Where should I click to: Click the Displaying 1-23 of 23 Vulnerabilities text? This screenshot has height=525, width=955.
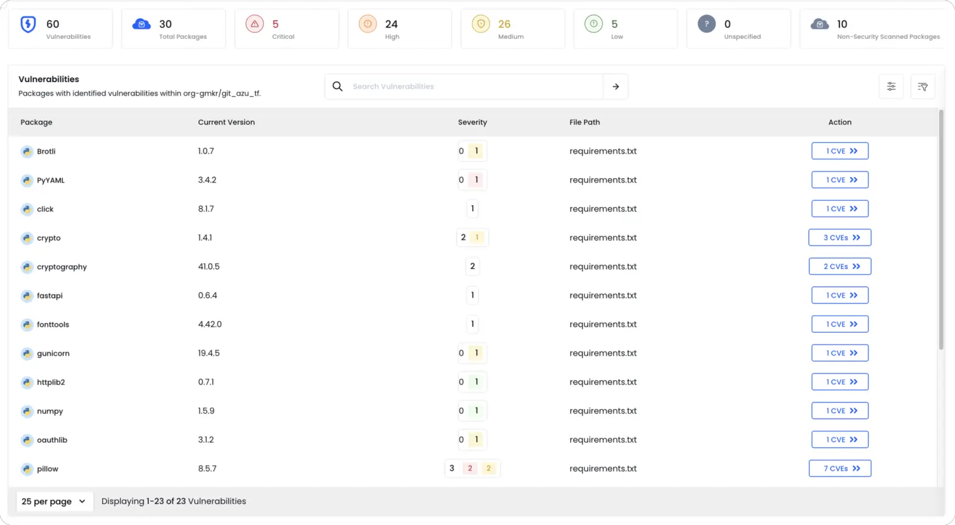[174, 501]
